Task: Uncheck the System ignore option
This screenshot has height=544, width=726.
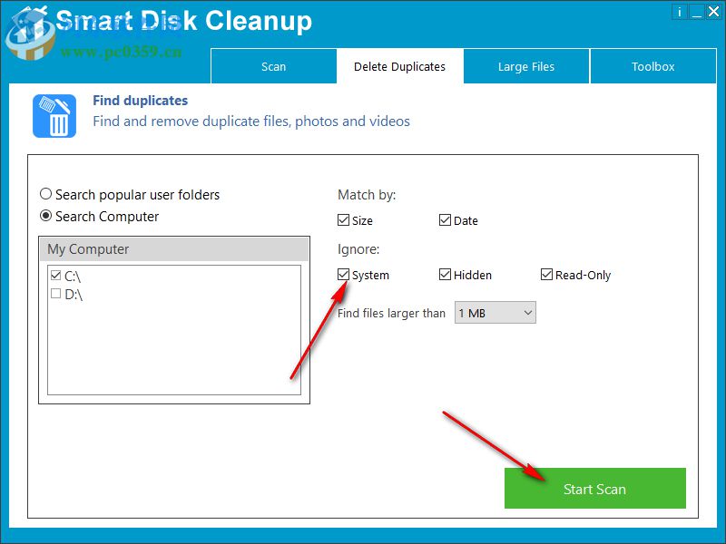Action: coord(343,275)
